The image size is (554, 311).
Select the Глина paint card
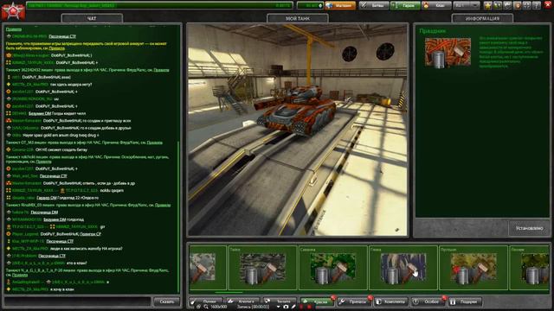(x=403, y=268)
